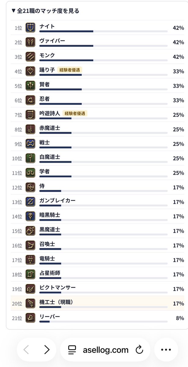Screen dimensions: 188x367
Task: Collapse the 全21職のマッチ度を見る section
Action: pos(45,11)
